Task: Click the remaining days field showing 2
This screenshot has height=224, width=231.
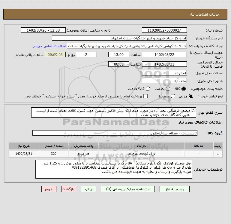Action: 86,55
